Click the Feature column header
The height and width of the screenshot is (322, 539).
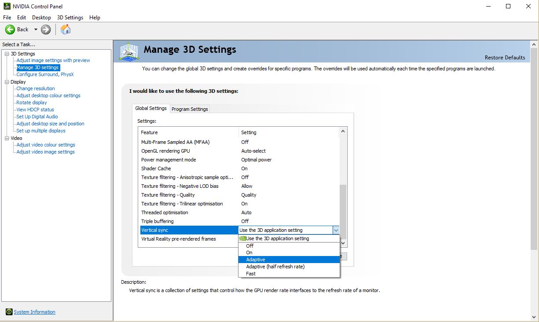click(188, 132)
